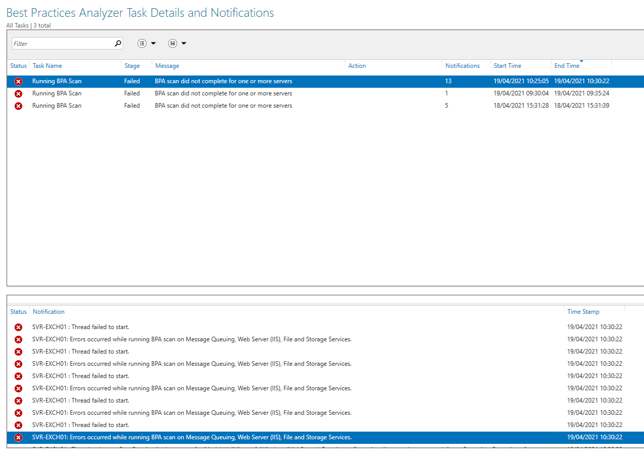
Task: Click the search magnifier in the Filter box
Action: (x=117, y=43)
